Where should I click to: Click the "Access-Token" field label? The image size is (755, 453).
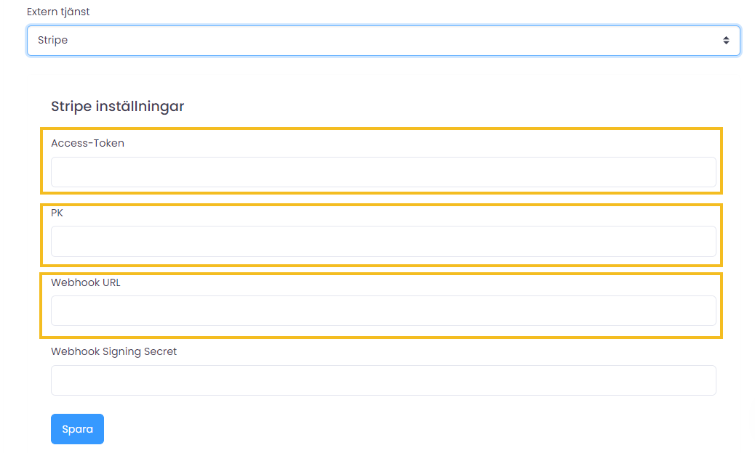[87, 143]
